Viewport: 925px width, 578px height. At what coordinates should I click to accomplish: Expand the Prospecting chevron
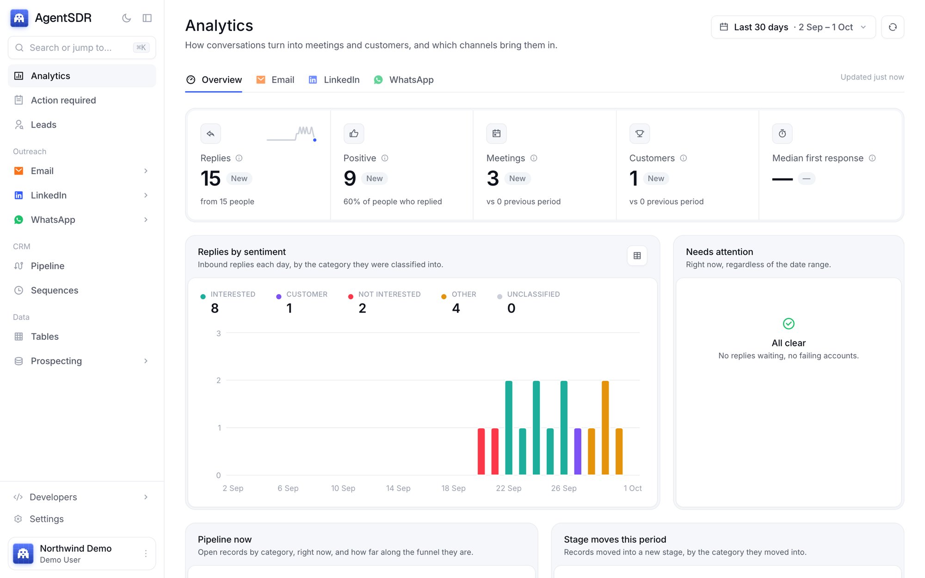[146, 361]
